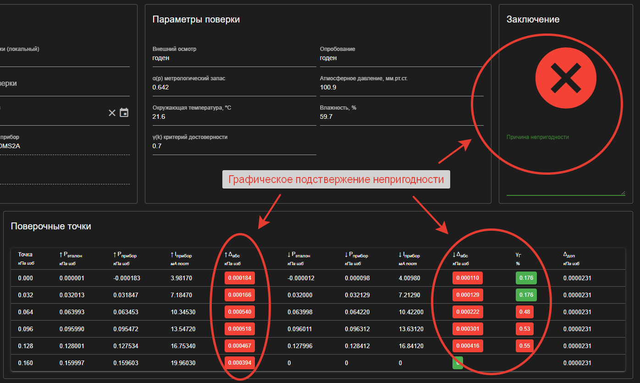Viewport: 640px width, 383px height.
Task: Click the γГ column header
Action: 519,255
